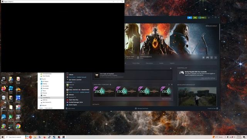The image size is (247, 139).
Task: Play the Developer Broadcast video
Action: tap(197, 98)
